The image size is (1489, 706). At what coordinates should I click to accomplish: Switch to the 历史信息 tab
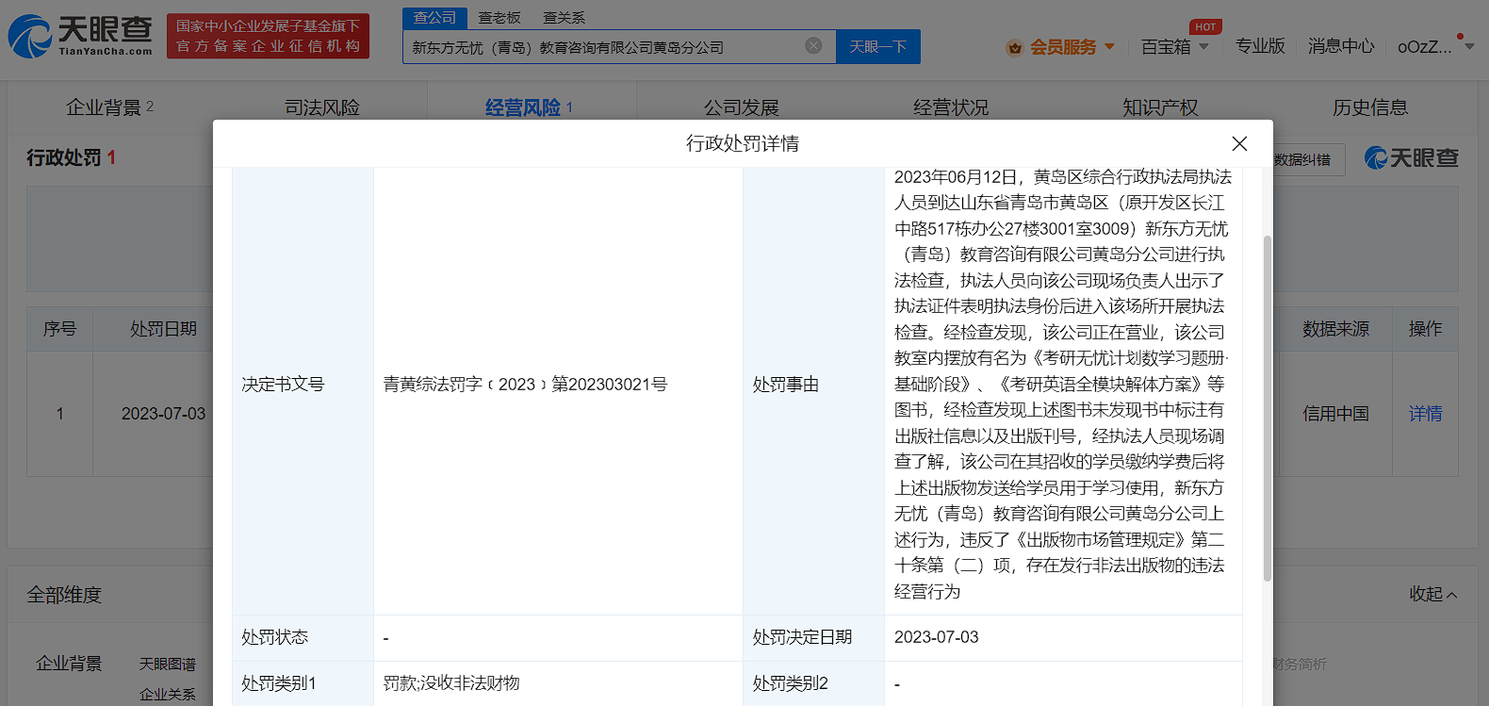point(1370,107)
